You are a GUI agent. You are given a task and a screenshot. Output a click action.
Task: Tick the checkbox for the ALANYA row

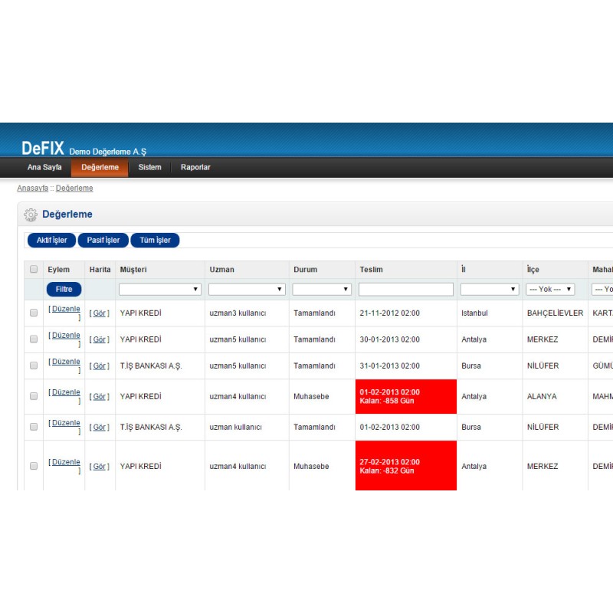pyautogui.click(x=34, y=396)
